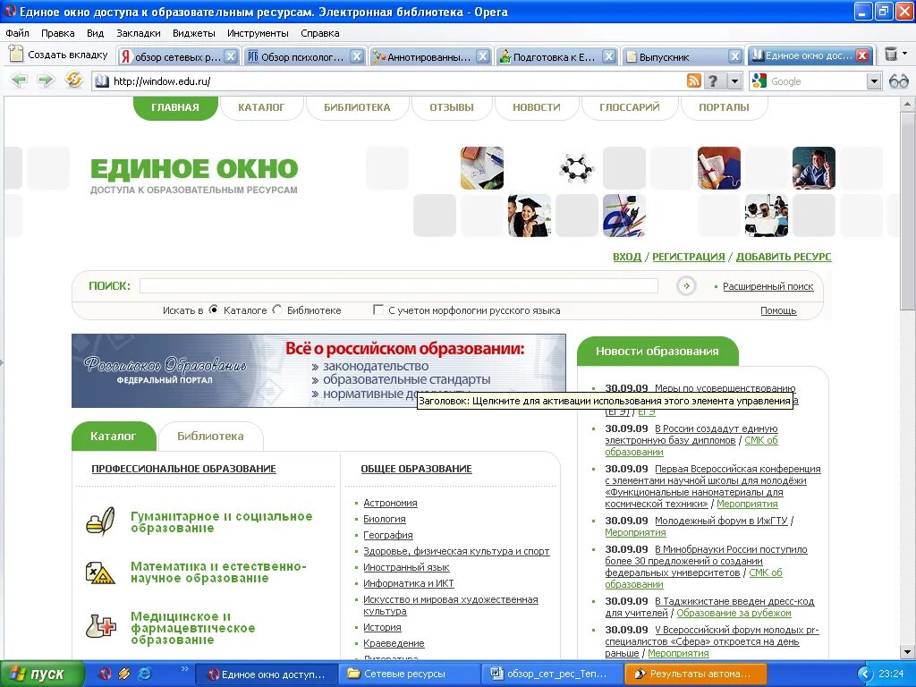916x687 pixels.
Task: Close the 'Выпускник' tab
Action: point(735,56)
